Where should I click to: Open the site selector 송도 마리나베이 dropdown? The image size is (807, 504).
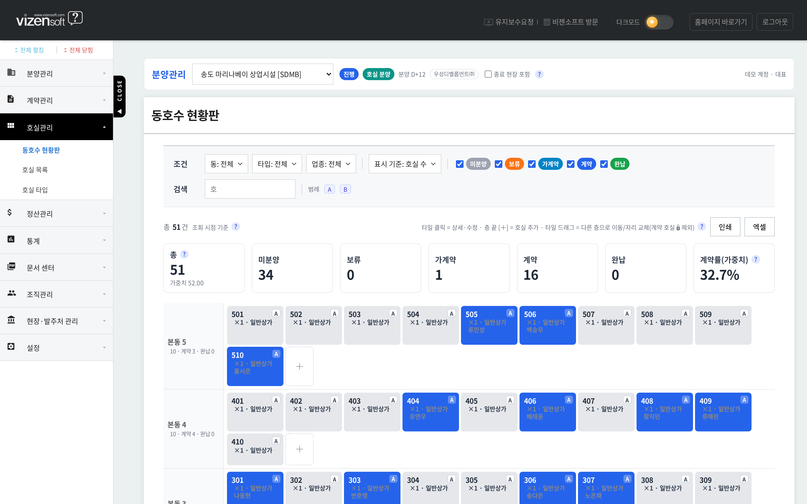coord(263,74)
